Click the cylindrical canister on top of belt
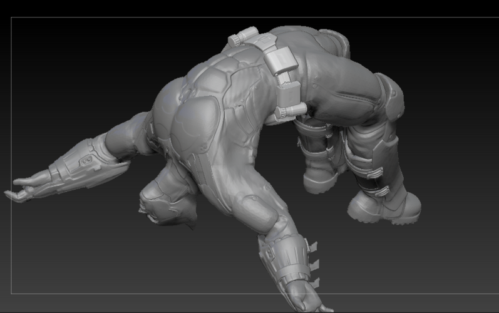The height and width of the screenshot is (313, 499). tap(243, 36)
